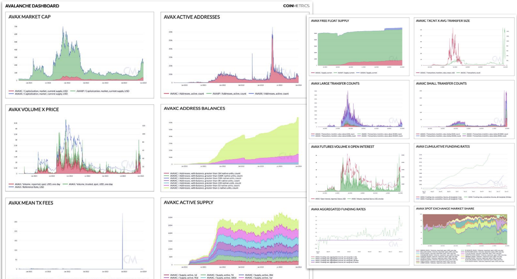This screenshot has height=279, width=517.
Task: Click the AVAX Large Transfer Counts chart title
Action: [x=335, y=83]
